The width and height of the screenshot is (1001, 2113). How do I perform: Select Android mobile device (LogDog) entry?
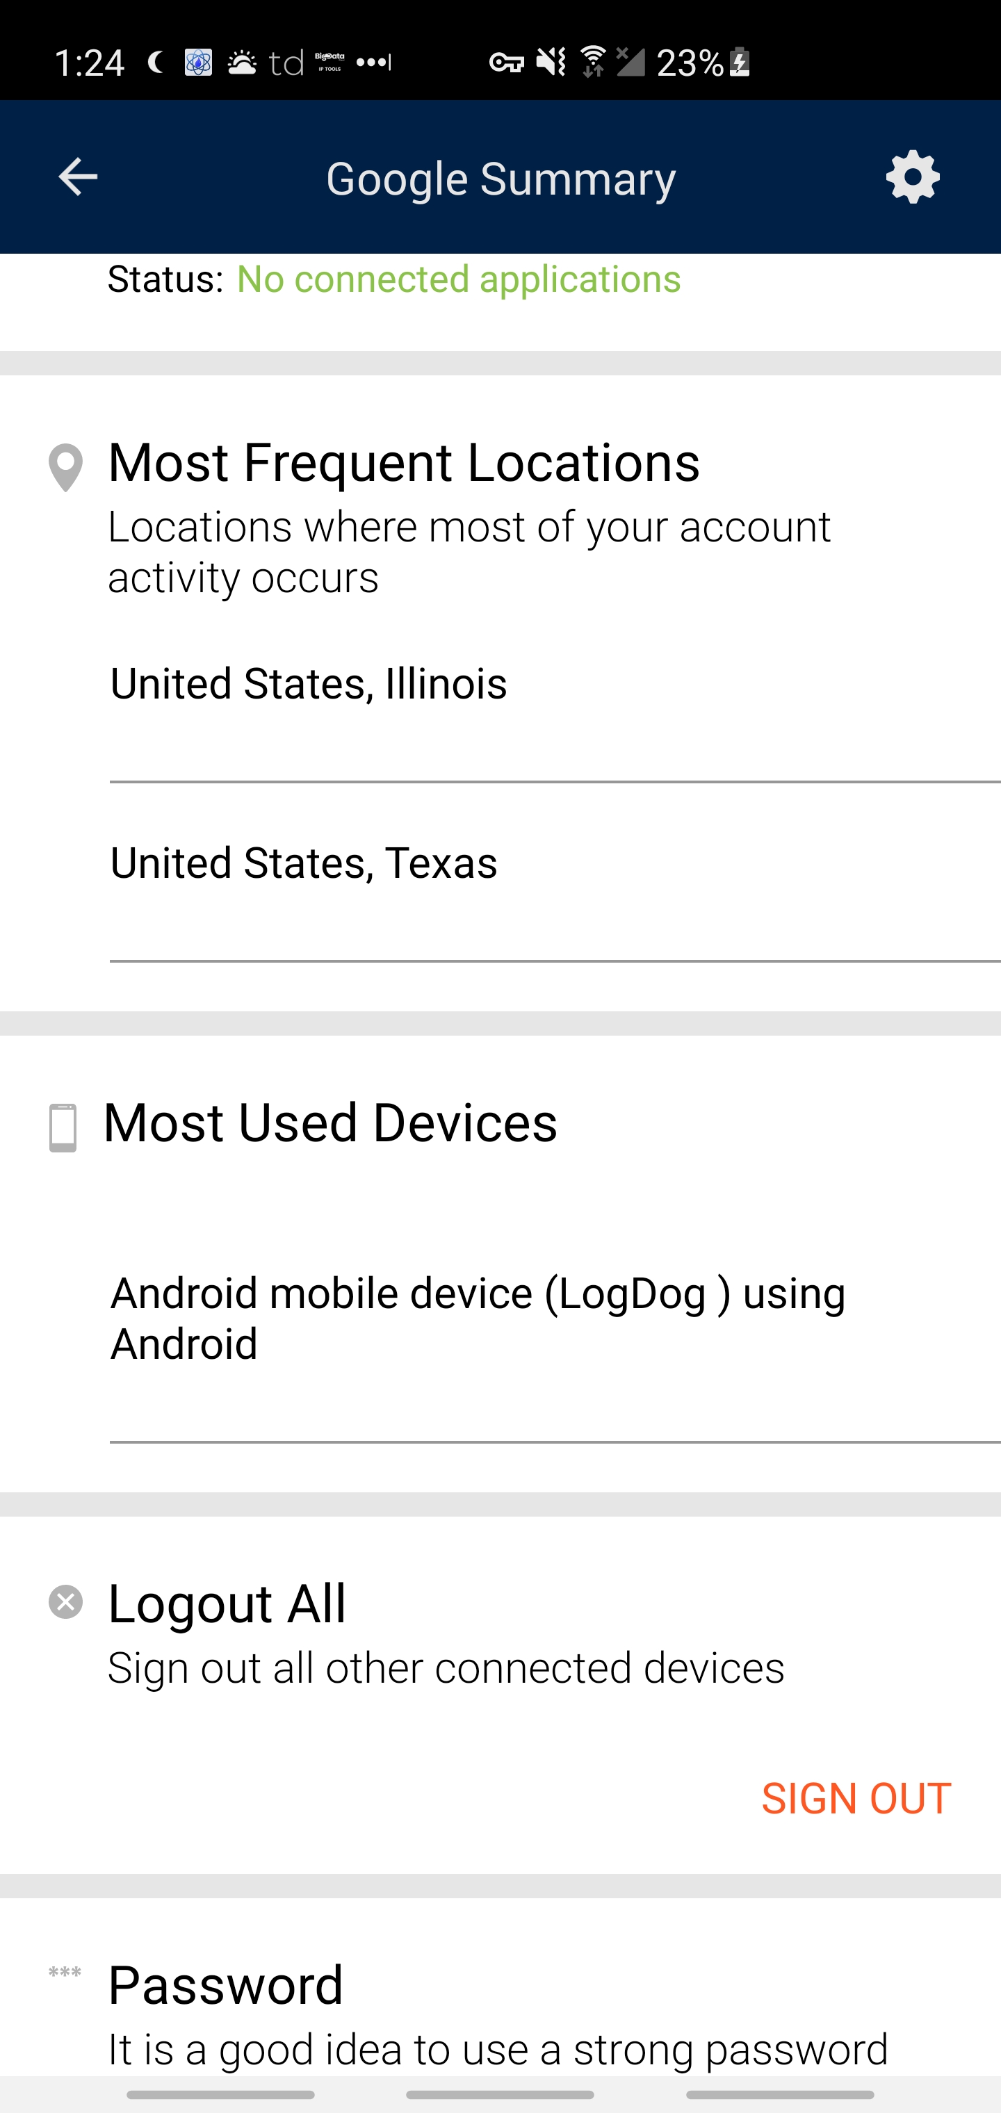coord(478,1317)
